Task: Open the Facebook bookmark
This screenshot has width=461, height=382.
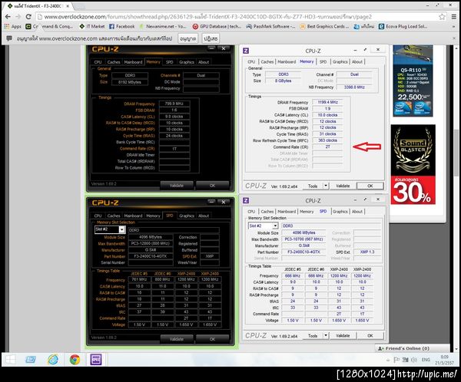Action: [x=122, y=26]
